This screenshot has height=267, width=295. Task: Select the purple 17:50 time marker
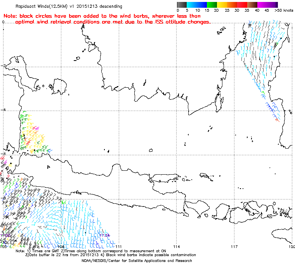click(5, 236)
